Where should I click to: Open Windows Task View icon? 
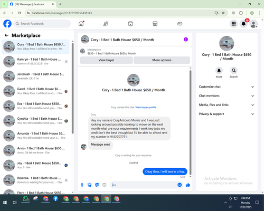tap(15, 203)
